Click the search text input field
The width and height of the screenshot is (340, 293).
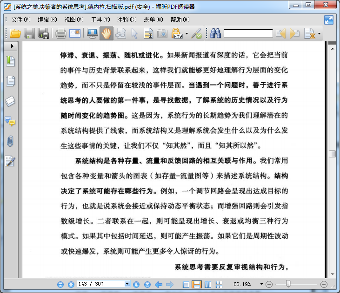248,33
